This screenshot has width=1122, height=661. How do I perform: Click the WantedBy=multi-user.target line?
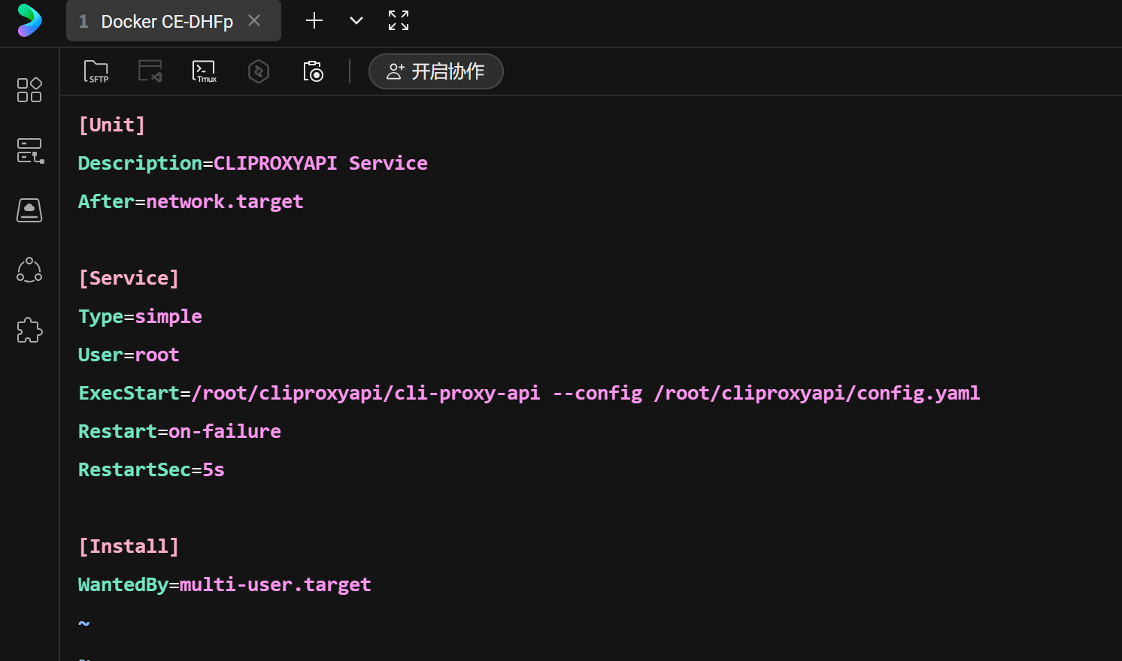tap(224, 584)
